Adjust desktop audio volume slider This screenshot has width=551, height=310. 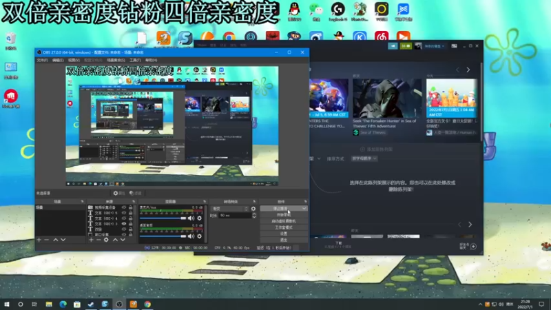(163, 236)
